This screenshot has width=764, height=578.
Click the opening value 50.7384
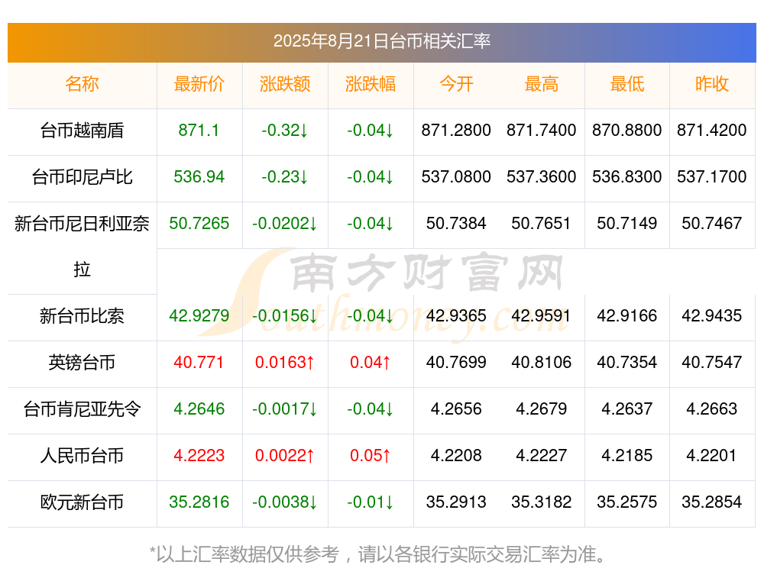[456, 224]
